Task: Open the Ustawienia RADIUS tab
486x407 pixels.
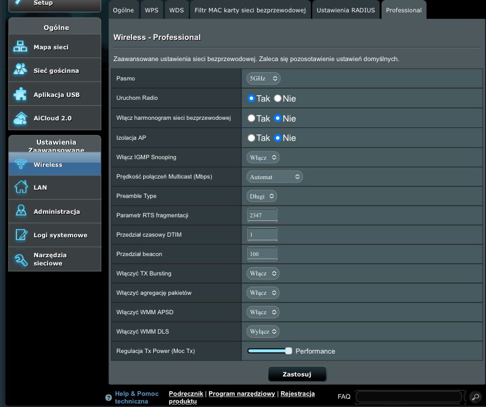Action: click(345, 10)
